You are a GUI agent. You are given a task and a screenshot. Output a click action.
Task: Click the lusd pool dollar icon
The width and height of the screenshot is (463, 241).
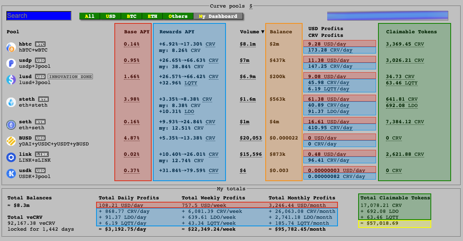pyautogui.click(x=11, y=80)
